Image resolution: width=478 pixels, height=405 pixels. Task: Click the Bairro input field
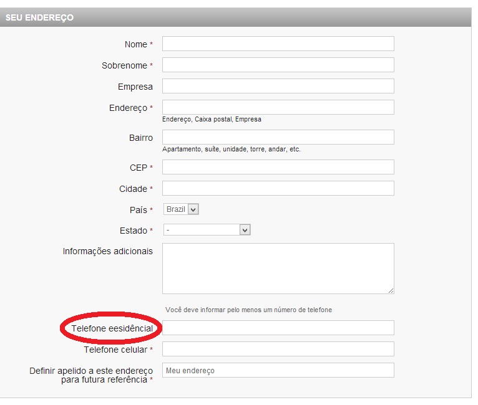(278, 137)
